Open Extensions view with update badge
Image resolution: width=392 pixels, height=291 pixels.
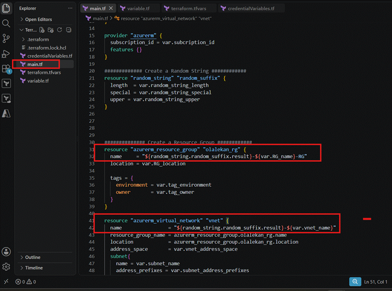point(6,69)
